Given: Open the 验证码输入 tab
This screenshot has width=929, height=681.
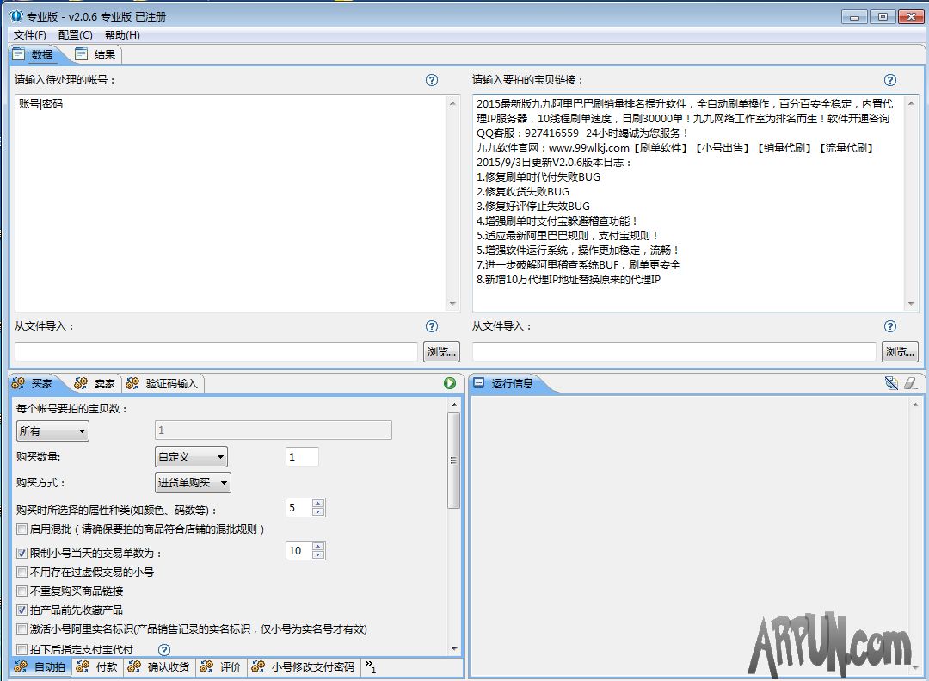Looking at the screenshot, I should click(x=163, y=384).
